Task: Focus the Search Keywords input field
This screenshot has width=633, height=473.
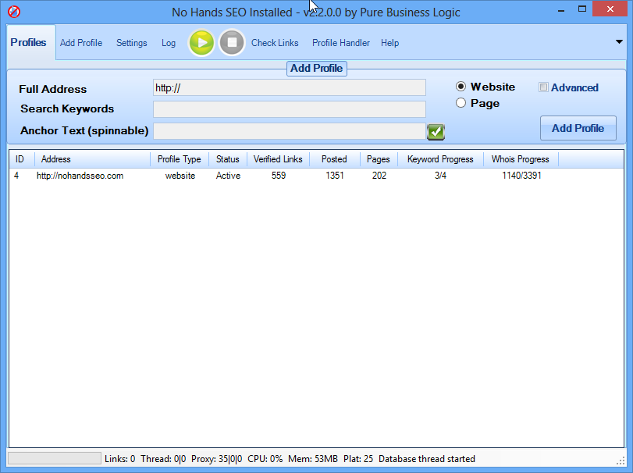Action: click(x=289, y=109)
